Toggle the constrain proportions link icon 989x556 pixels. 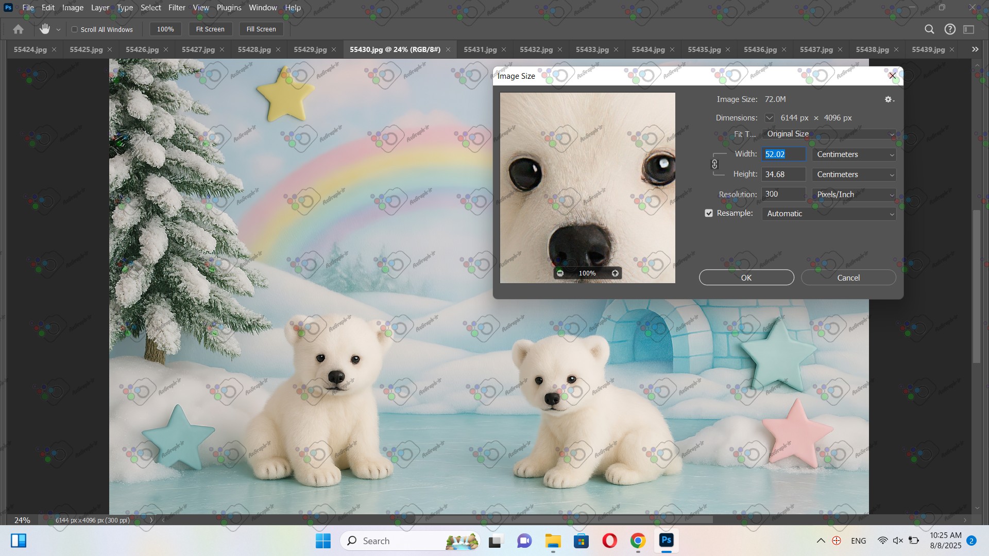point(714,164)
